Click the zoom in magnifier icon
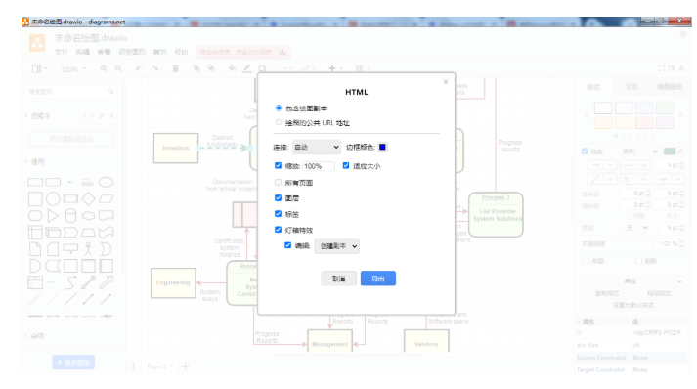The width and height of the screenshot is (697, 389). [x=104, y=68]
